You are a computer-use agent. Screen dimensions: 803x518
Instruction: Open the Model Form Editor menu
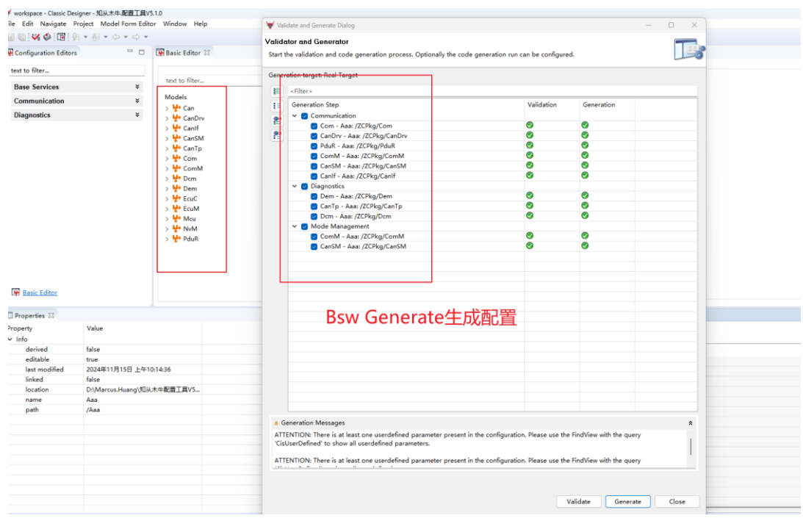click(128, 24)
